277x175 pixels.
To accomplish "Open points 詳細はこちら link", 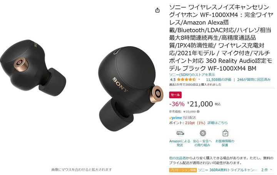I will [x=217, y=123].
